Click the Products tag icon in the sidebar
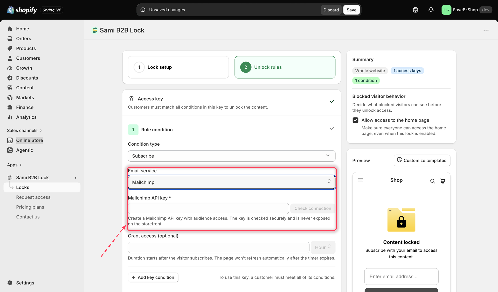Screen dimensions: 498x292 [x=10, y=48]
